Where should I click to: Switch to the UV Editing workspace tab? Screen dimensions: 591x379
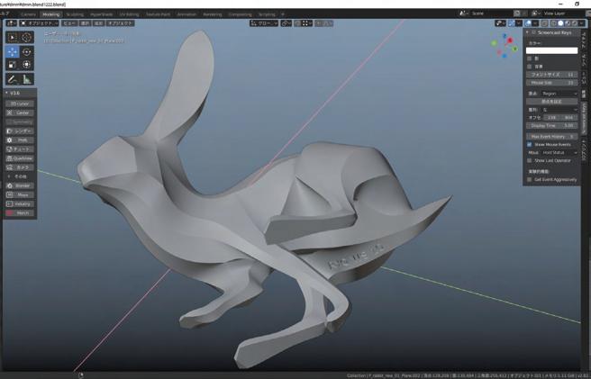click(130, 14)
